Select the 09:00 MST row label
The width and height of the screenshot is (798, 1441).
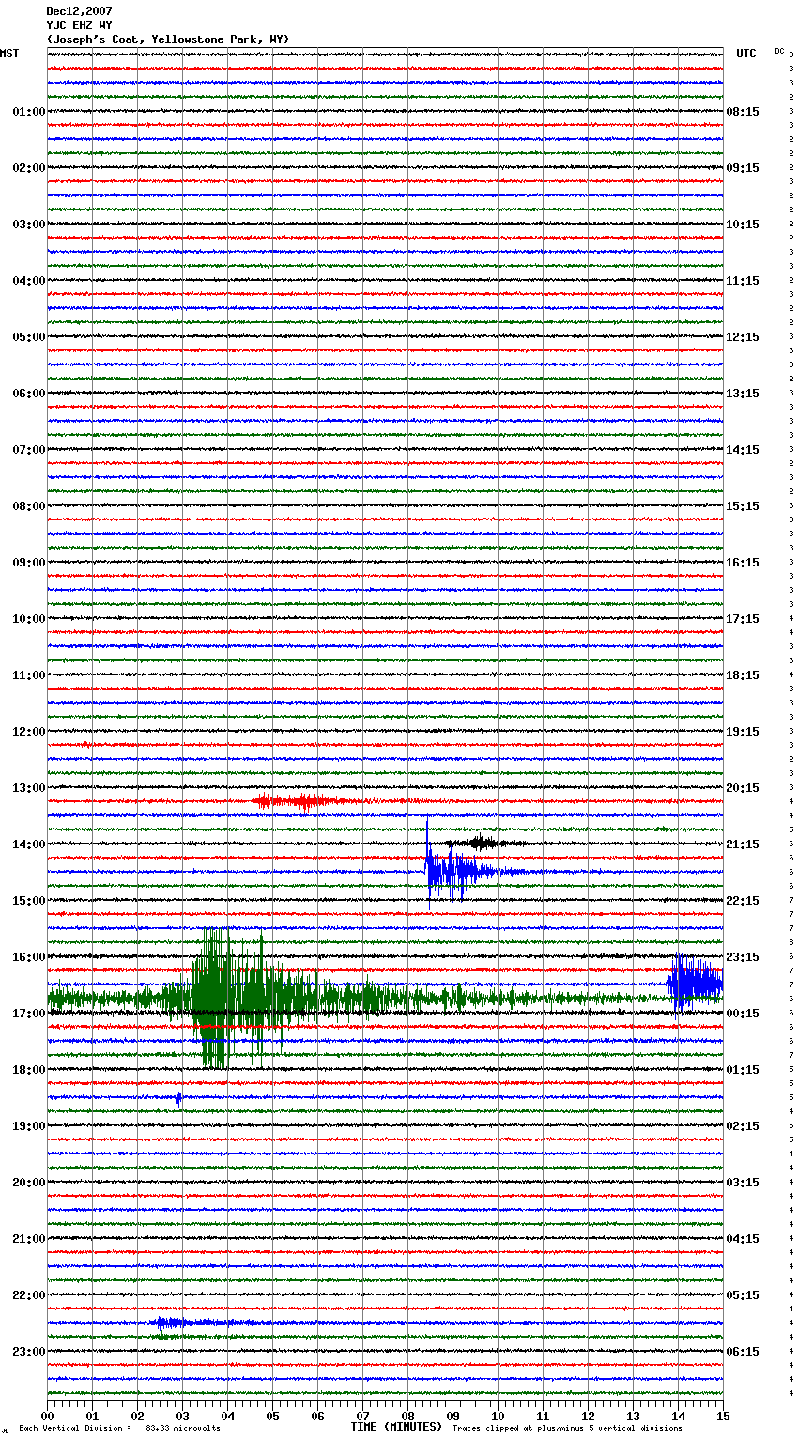[x=29, y=563]
